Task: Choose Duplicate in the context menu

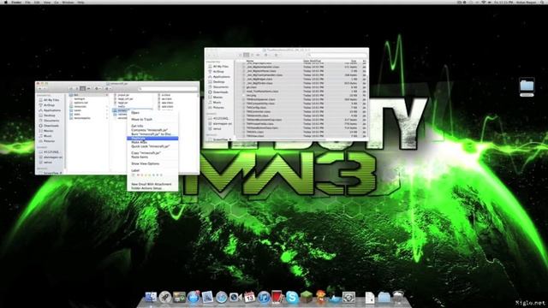Action: [x=152, y=139]
